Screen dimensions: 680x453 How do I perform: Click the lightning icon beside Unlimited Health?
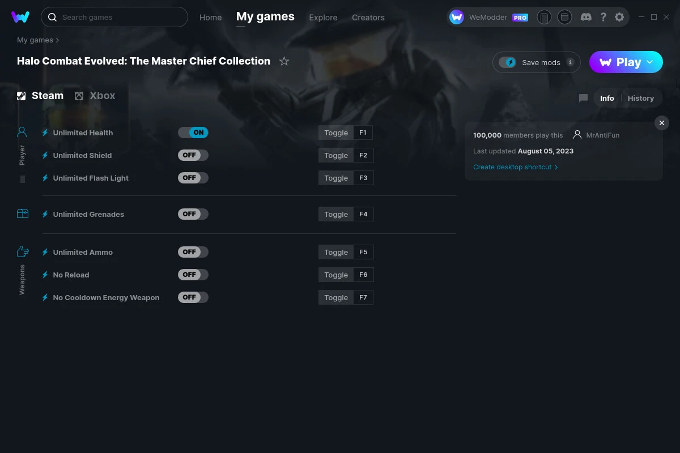[45, 133]
